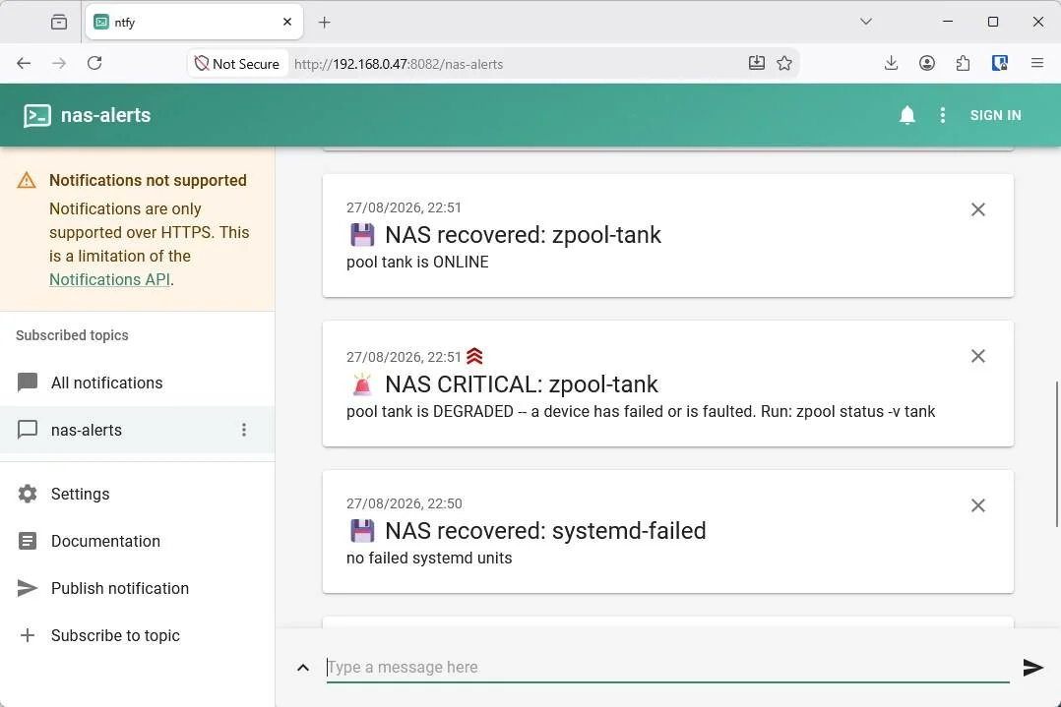Click the SIGN IN button
This screenshot has height=707, width=1061.
pyautogui.click(x=995, y=116)
